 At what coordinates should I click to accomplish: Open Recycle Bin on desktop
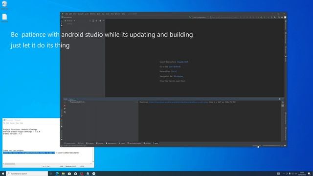(4, 5)
